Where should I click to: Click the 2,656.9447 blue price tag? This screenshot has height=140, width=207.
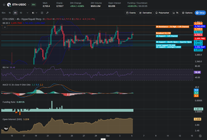point(200,47)
